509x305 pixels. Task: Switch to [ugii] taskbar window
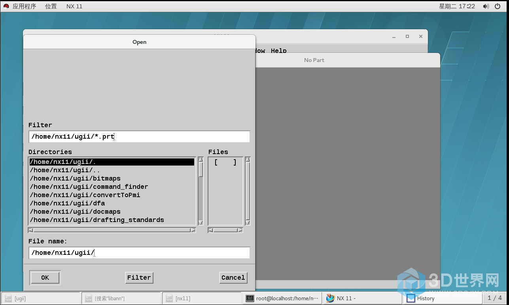[x=41, y=298]
